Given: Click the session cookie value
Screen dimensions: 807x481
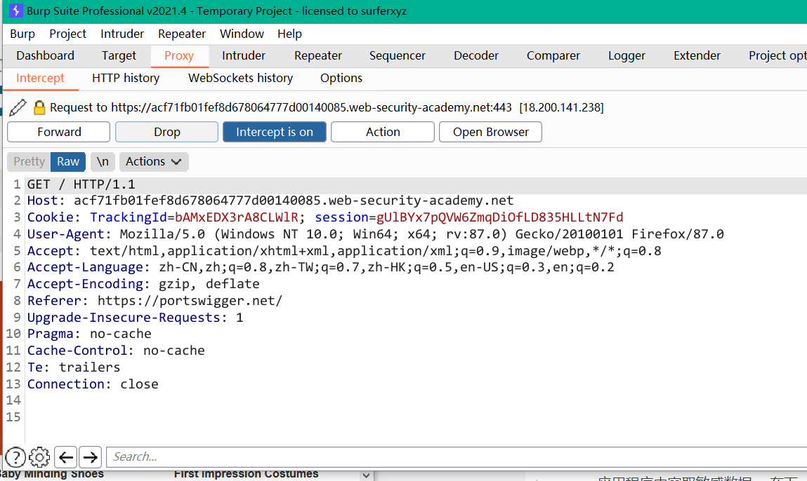Looking at the screenshot, I should (x=500, y=217).
